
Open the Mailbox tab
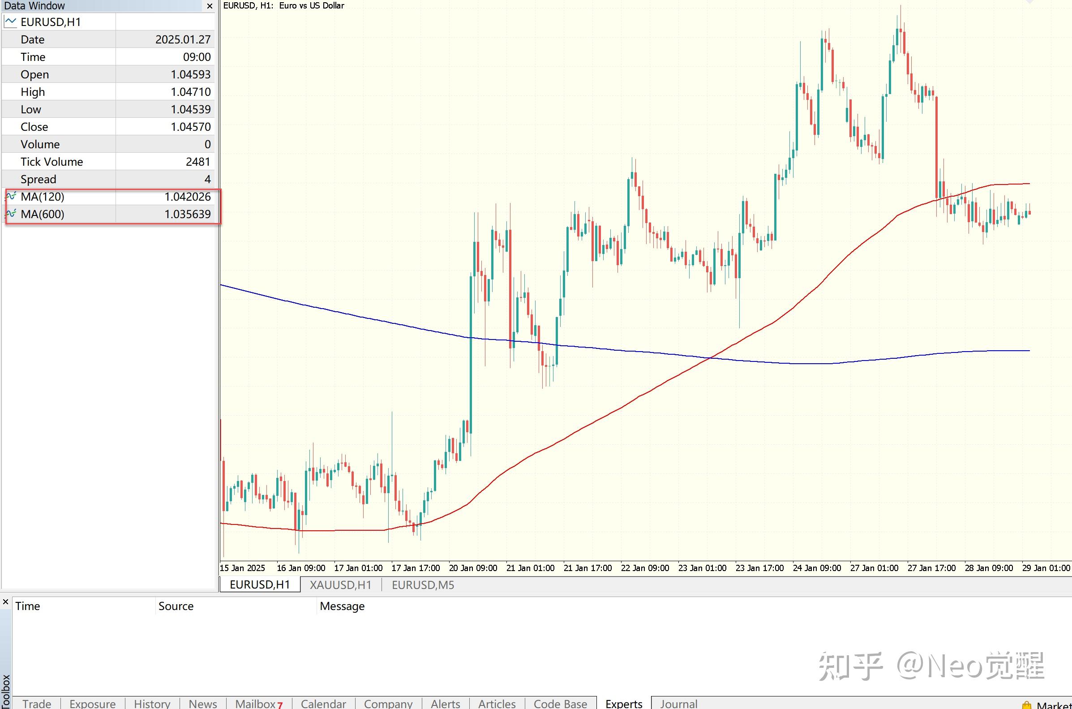coord(256,704)
